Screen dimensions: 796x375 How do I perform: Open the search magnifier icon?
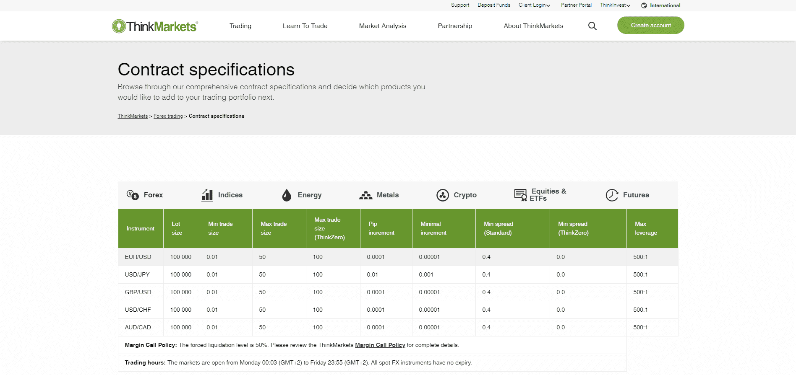592,26
